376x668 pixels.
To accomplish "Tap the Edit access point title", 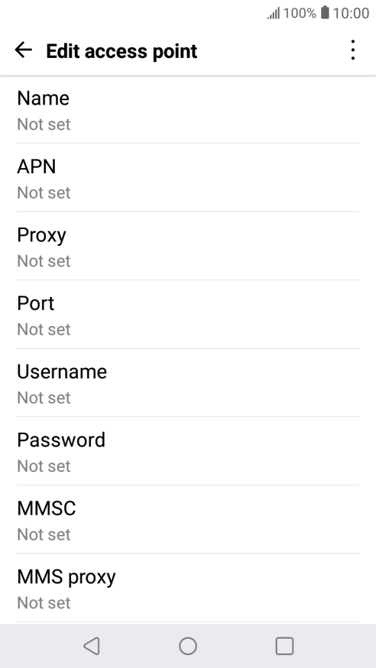I will click(121, 51).
